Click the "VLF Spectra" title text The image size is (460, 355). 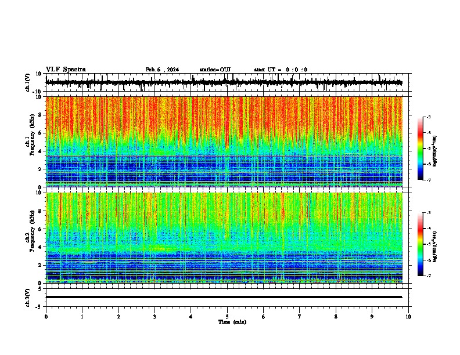66,70
